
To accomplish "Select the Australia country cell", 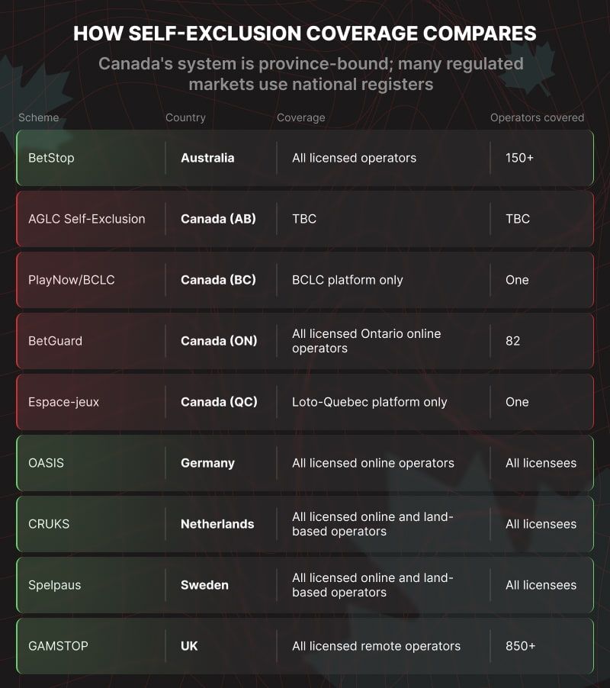I will click(207, 158).
